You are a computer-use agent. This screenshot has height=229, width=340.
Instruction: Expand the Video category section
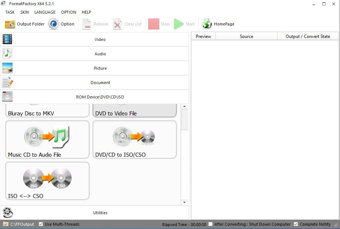(95, 39)
